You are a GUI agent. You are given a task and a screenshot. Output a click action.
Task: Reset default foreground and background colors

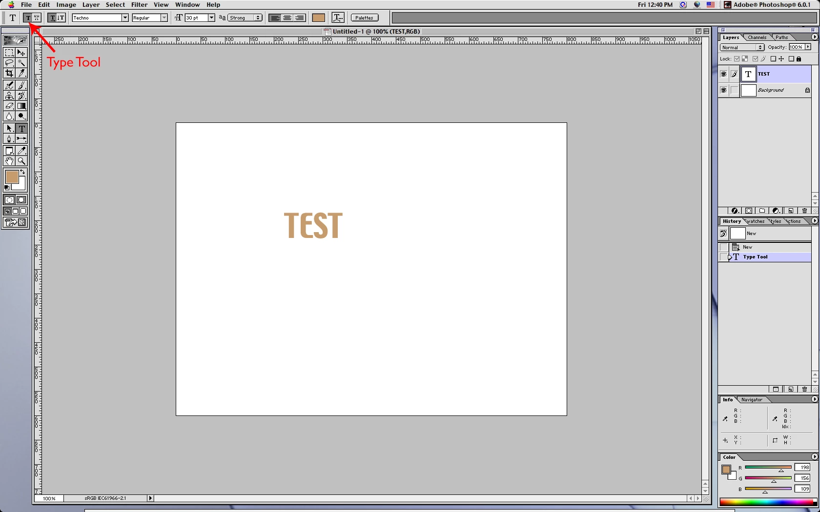click(x=7, y=188)
